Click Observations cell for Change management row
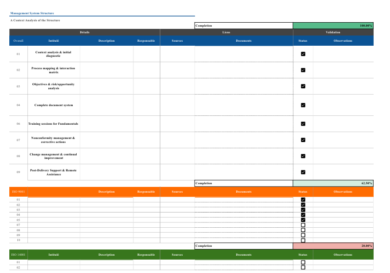The image size is (390, 273). 343,156
